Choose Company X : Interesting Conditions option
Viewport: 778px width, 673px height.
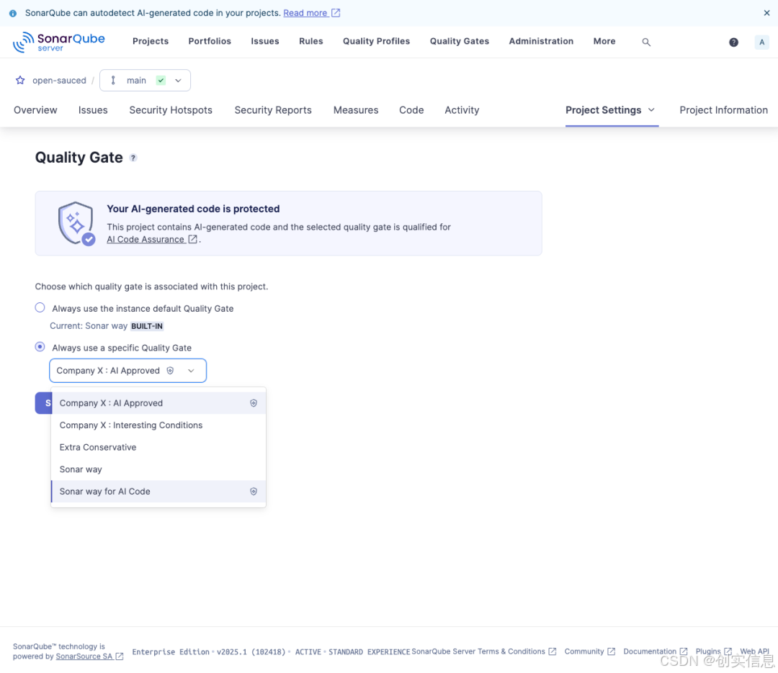pos(158,425)
